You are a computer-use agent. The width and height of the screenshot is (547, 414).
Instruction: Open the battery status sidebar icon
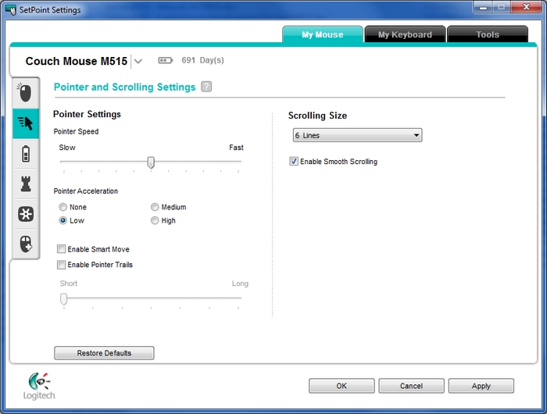click(26, 154)
